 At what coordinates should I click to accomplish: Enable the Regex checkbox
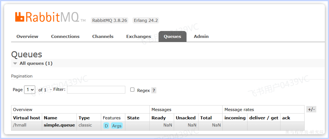click(x=132, y=90)
